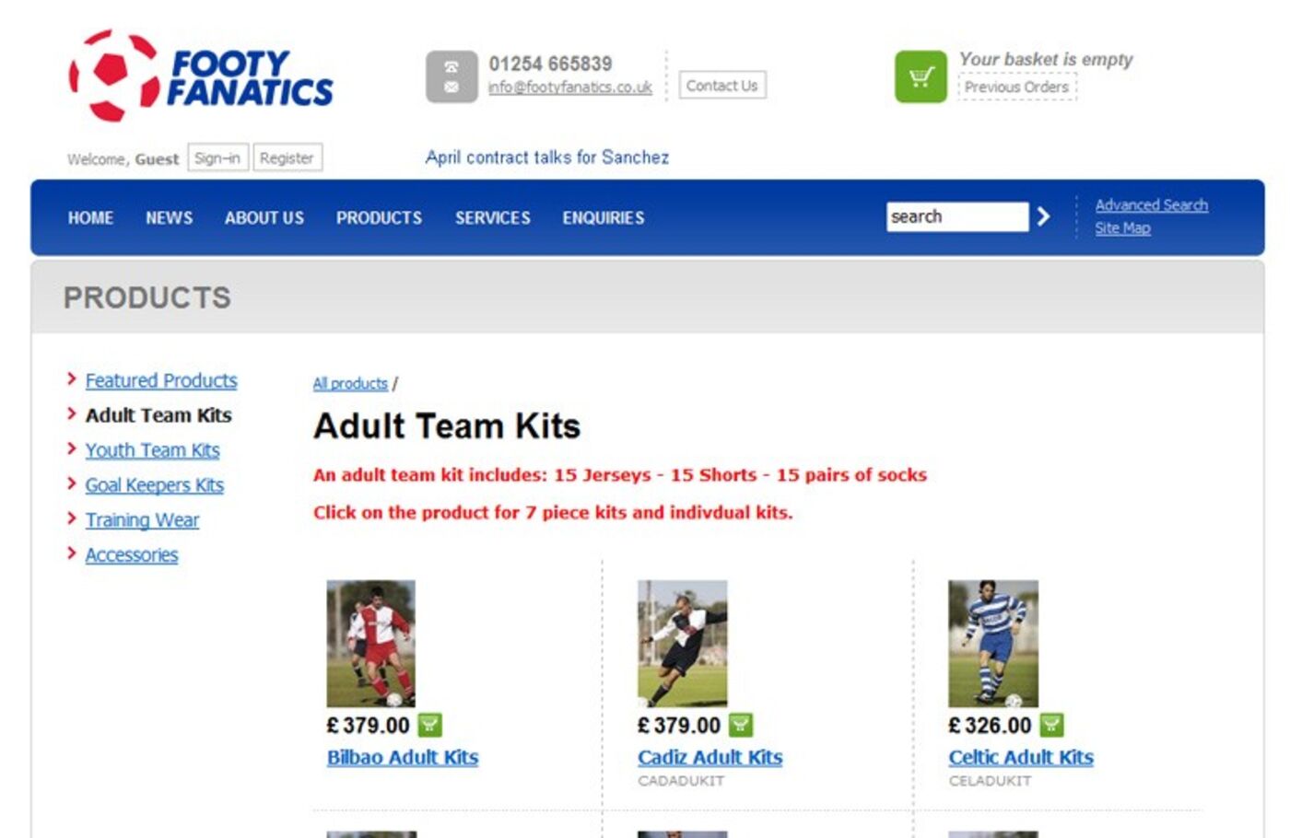Expand the Featured Products category arrow
This screenshot has height=838, width=1290.
tap(72, 378)
